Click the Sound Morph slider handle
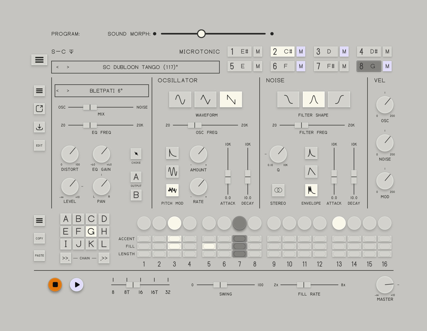Viewport: 427px width, 331px height. coord(201,34)
